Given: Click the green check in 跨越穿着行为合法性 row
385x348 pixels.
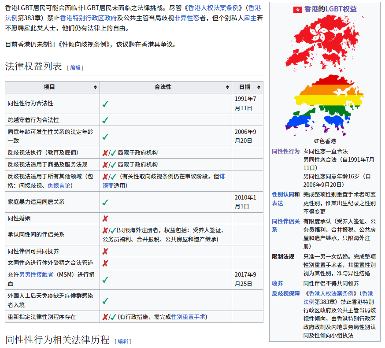Looking at the screenshot, I should click(x=105, y=120).
